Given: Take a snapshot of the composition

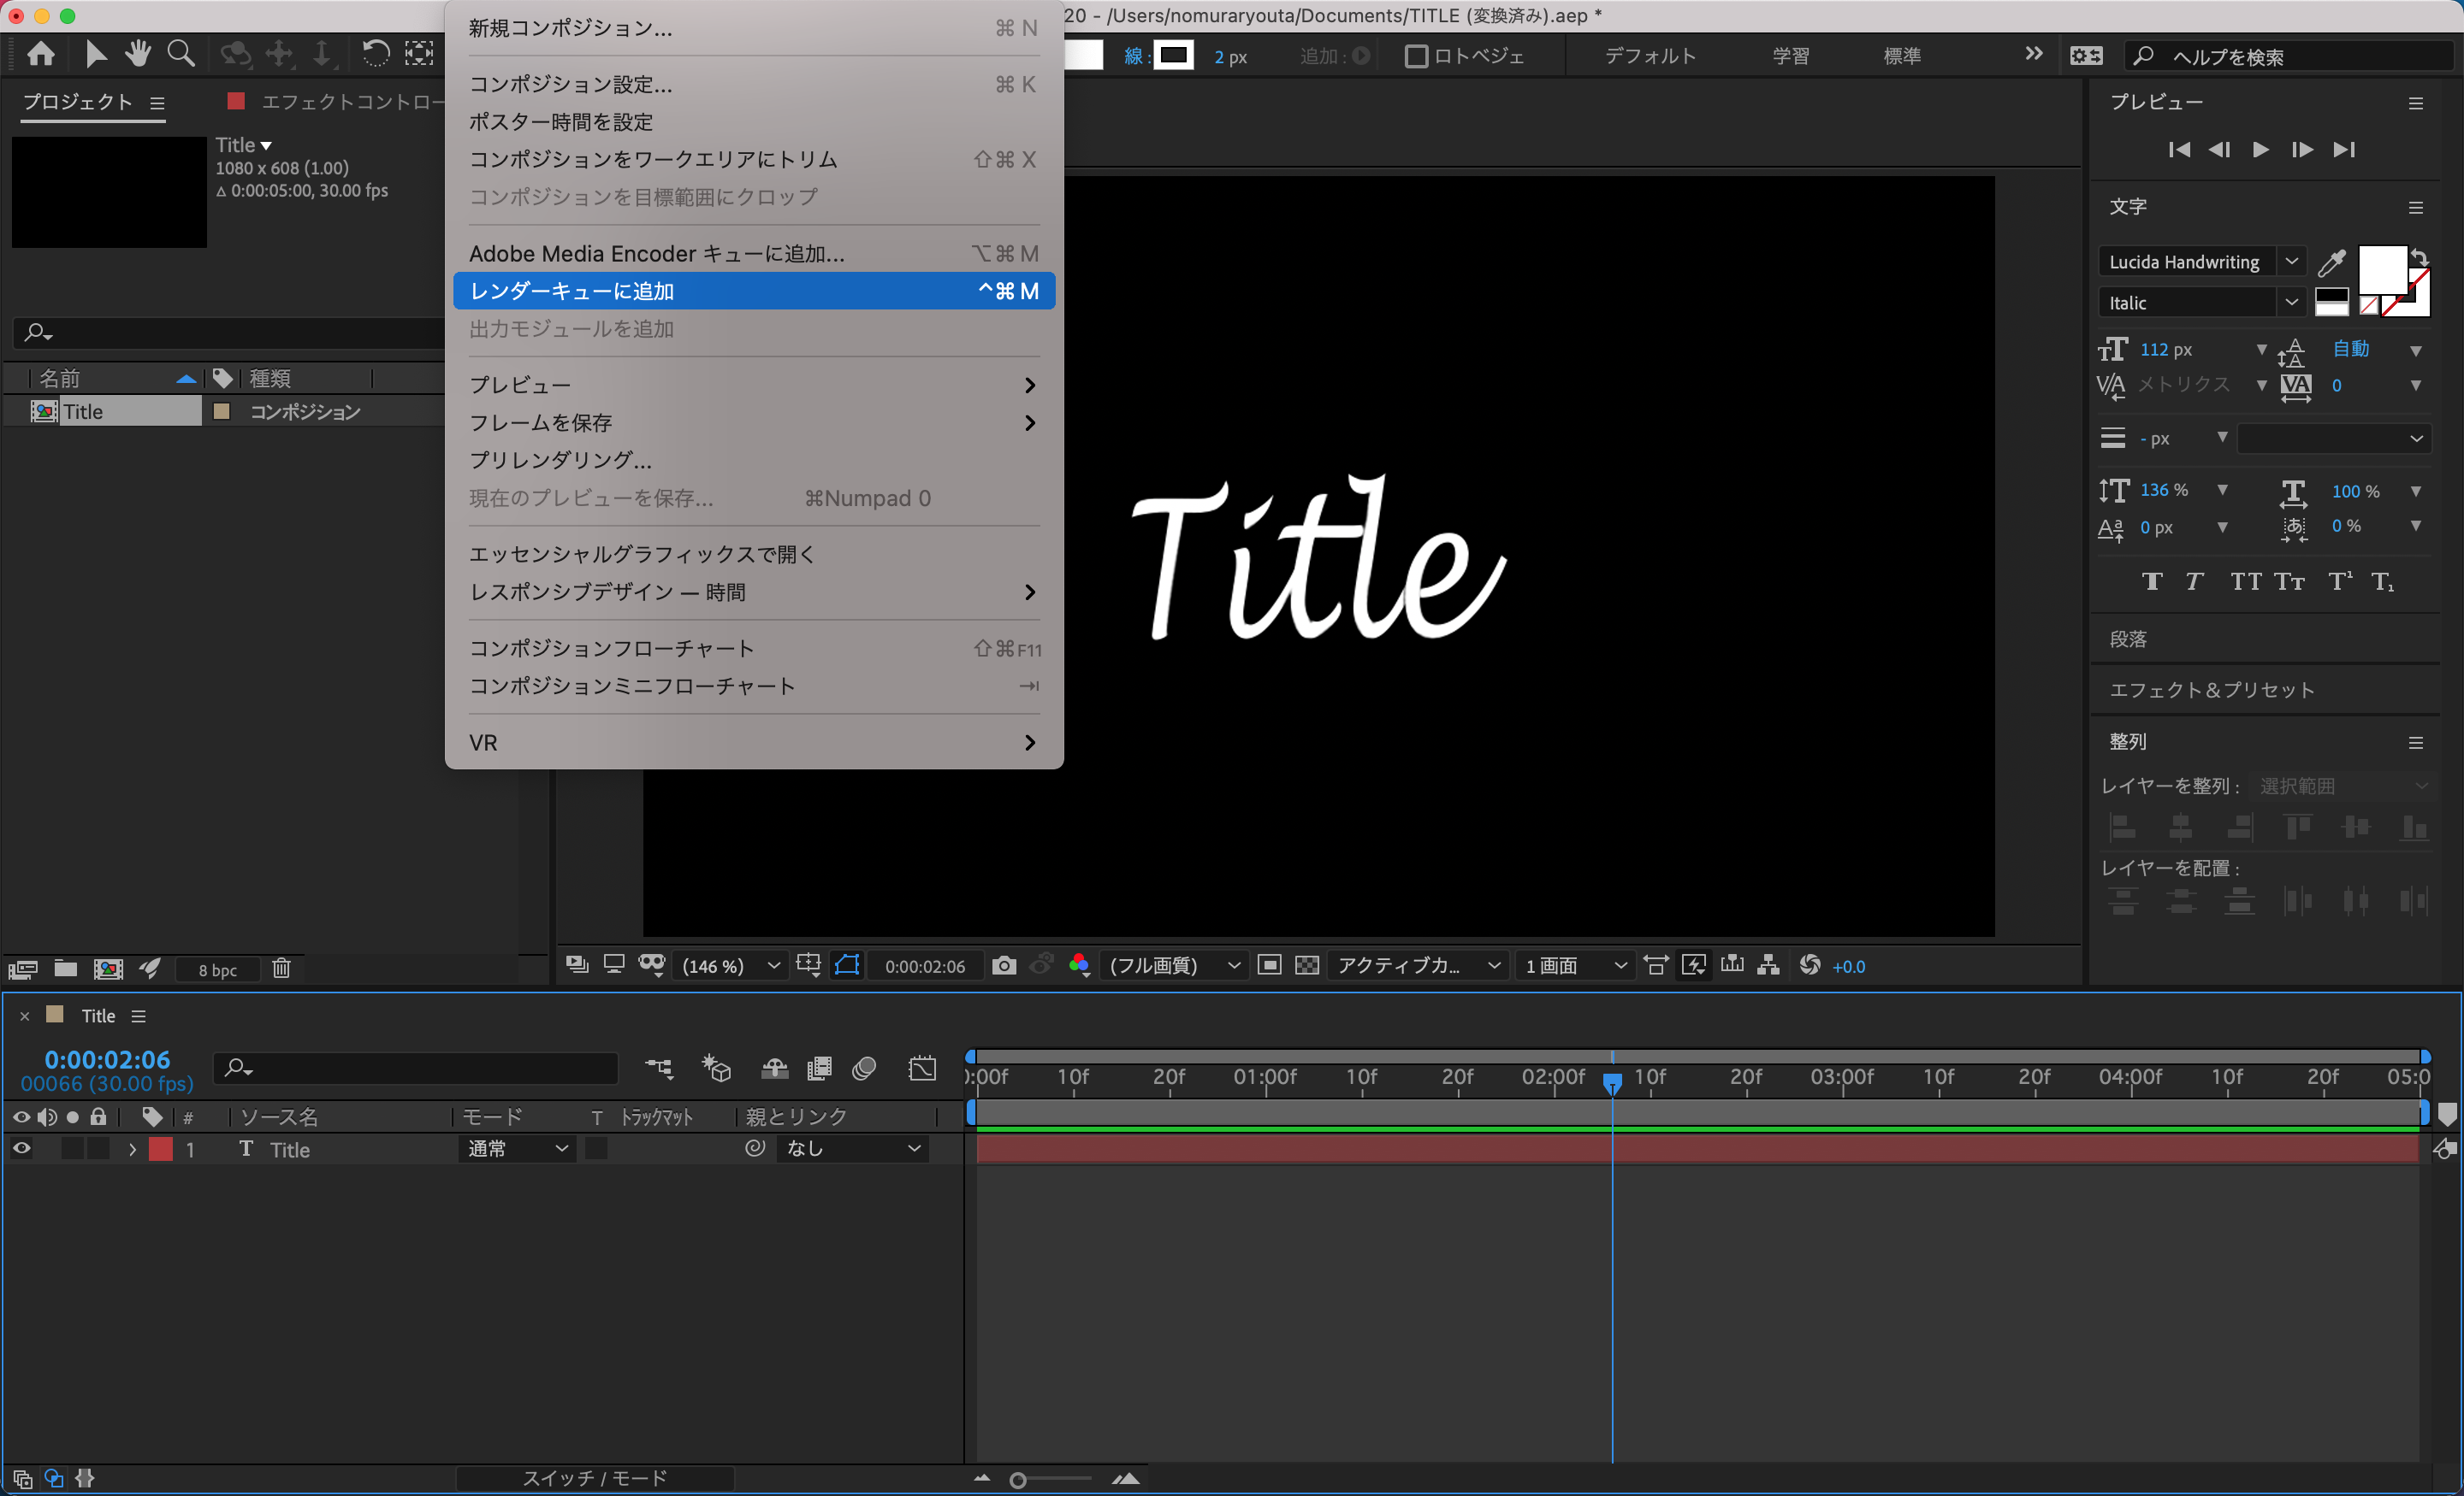Looking at the screenshot, I should coord(1004,965).
